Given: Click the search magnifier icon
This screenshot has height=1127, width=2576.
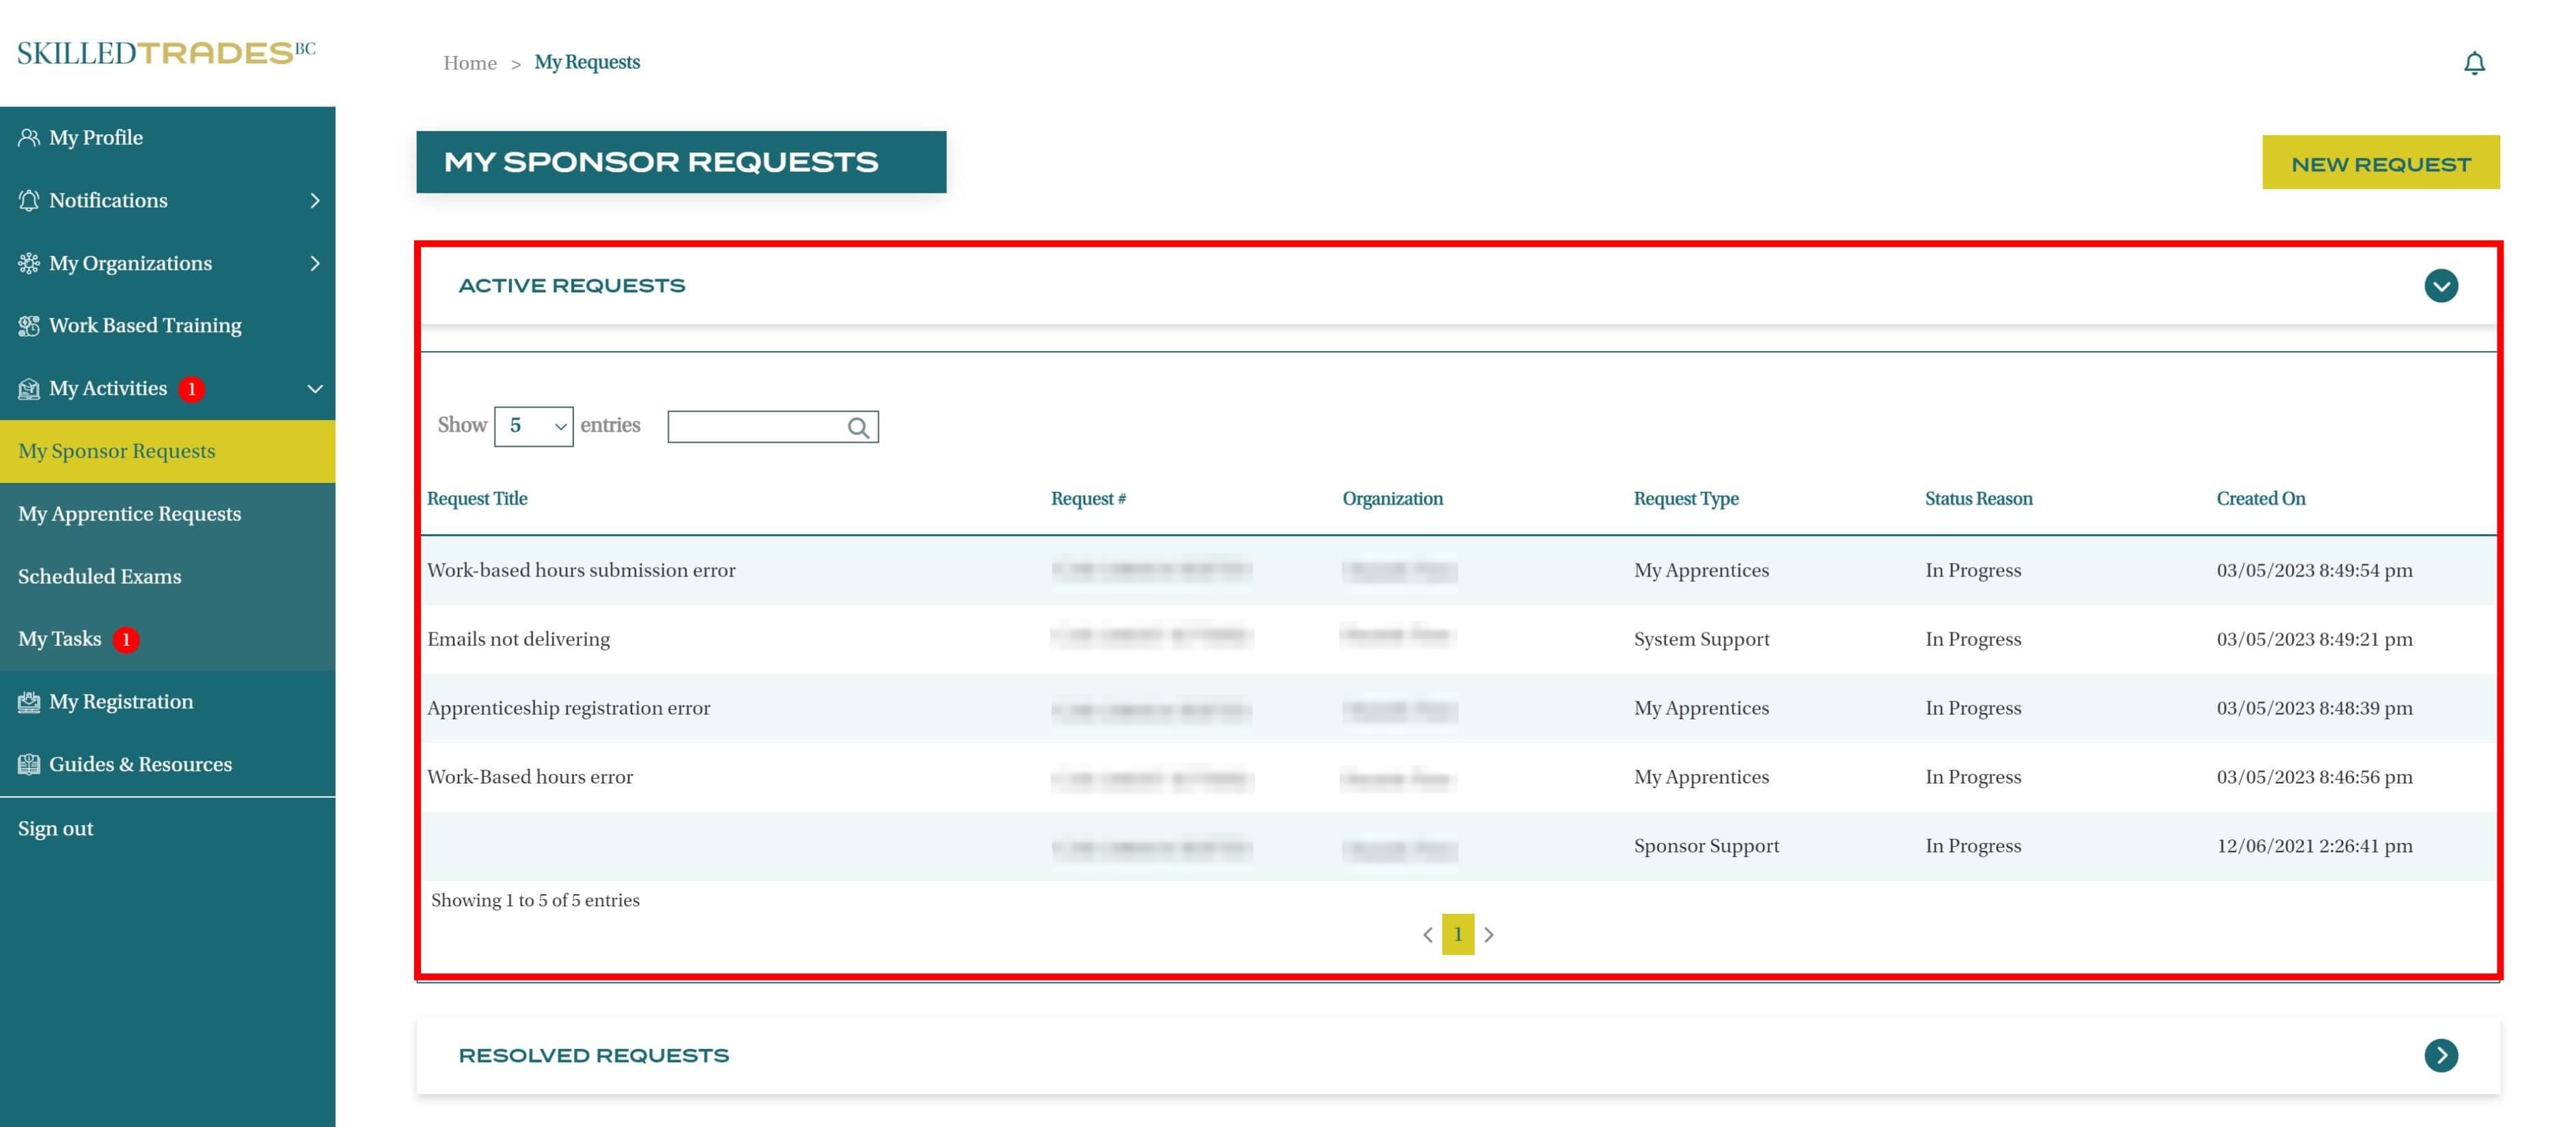Looking at the screenshot, I should coord(858,427).
